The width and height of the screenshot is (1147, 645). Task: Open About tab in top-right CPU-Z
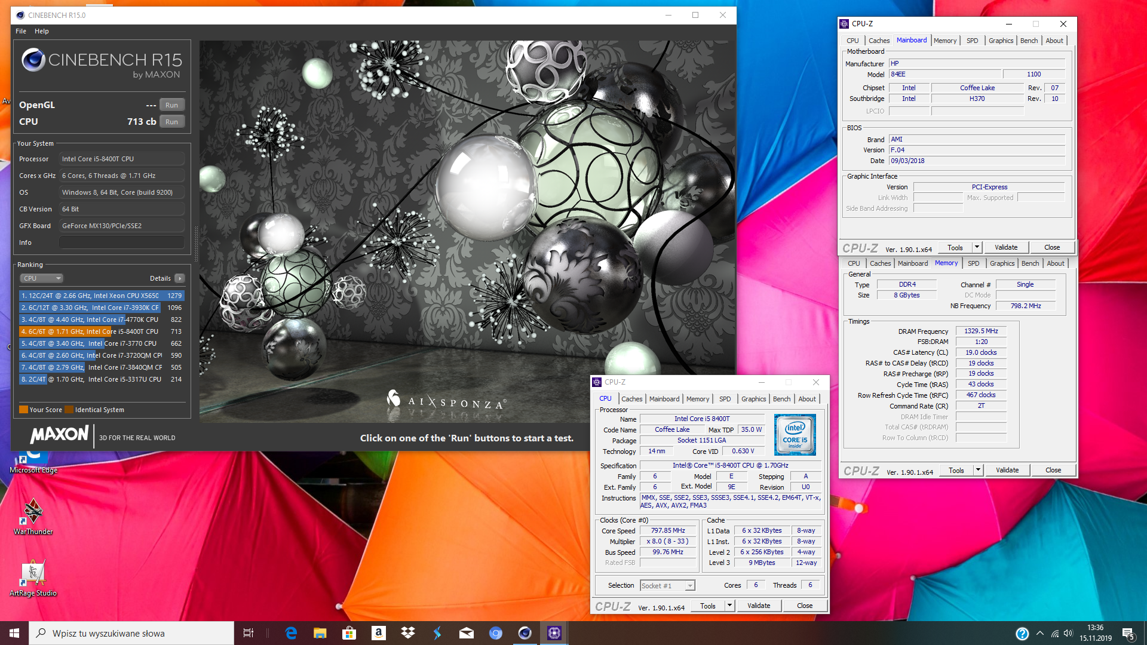pos(1054,41)
